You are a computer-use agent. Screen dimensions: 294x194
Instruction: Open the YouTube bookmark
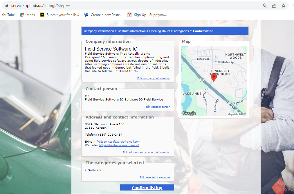8,15
